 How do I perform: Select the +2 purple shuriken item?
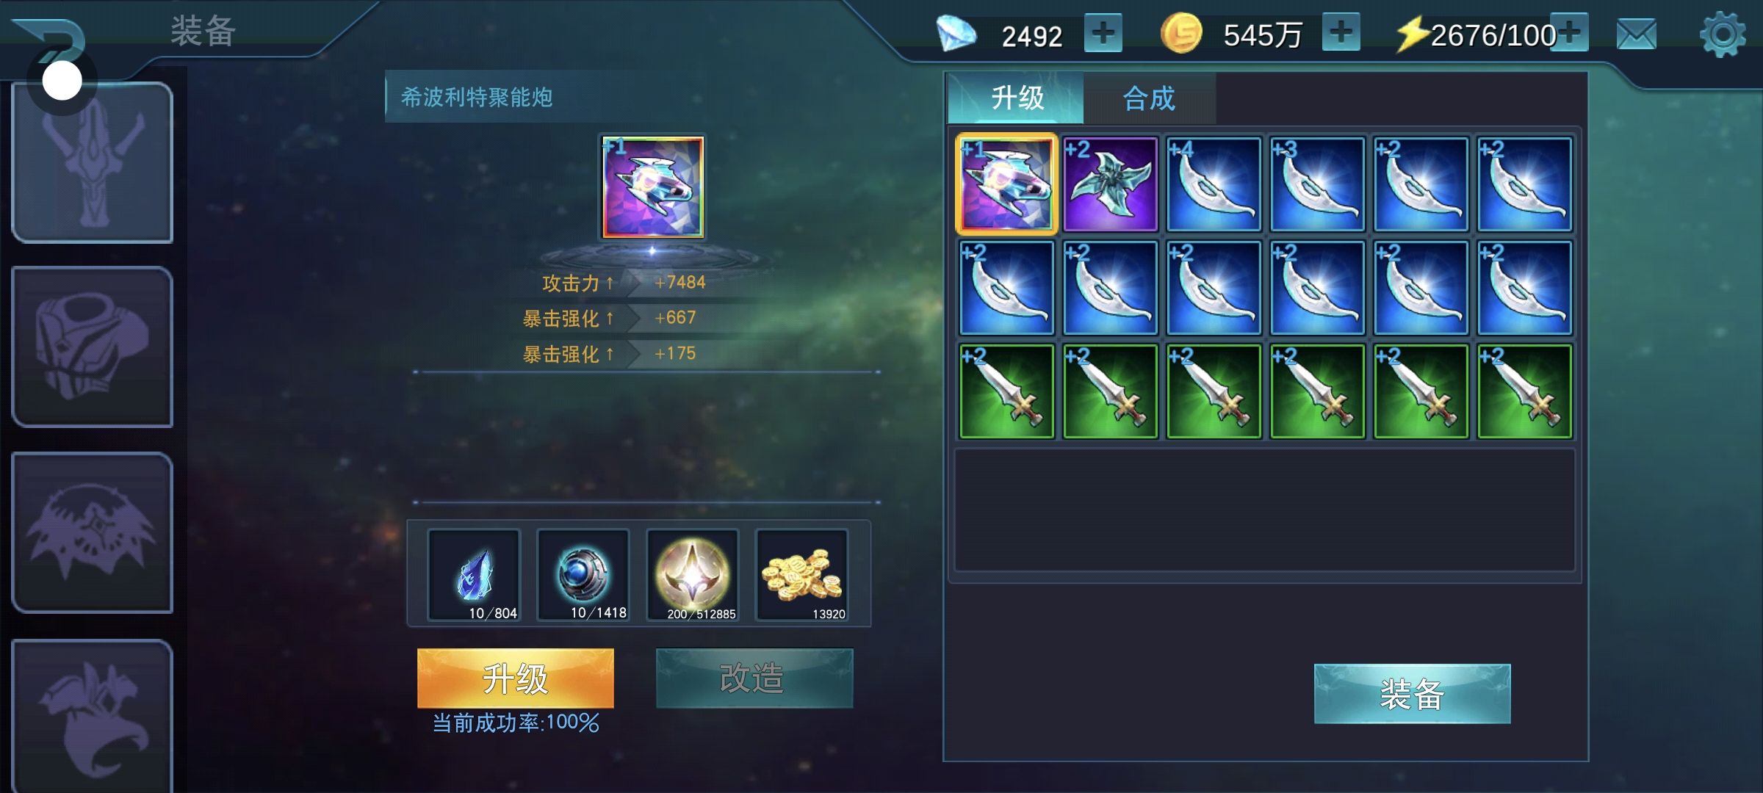[x=1110, y=184]
